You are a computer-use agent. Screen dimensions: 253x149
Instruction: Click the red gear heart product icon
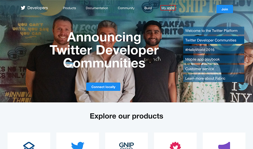click(x=175, y=145)
